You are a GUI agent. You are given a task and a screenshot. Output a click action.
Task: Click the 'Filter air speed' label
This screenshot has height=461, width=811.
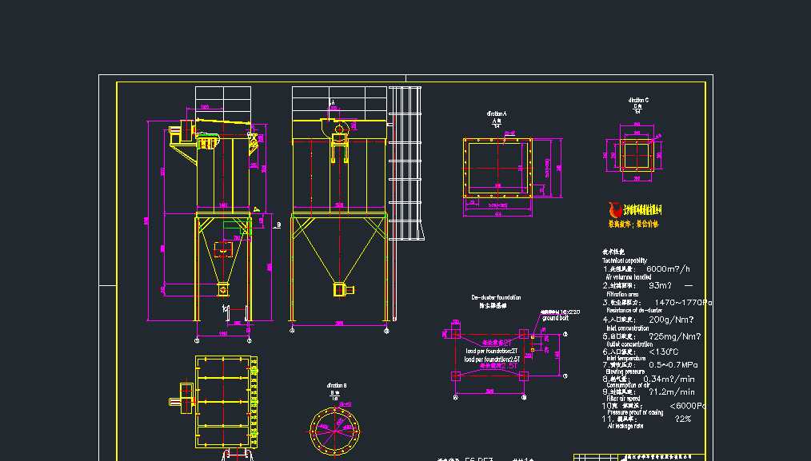623,399
